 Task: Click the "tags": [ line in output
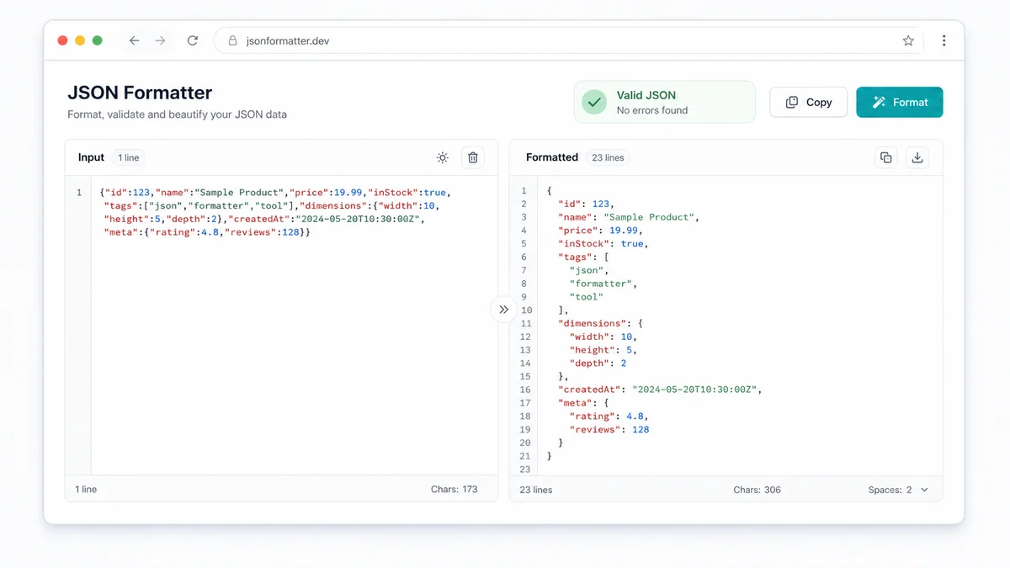tap(583, 257)
